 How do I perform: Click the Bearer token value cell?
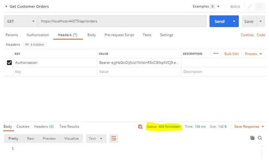point(139,62)
